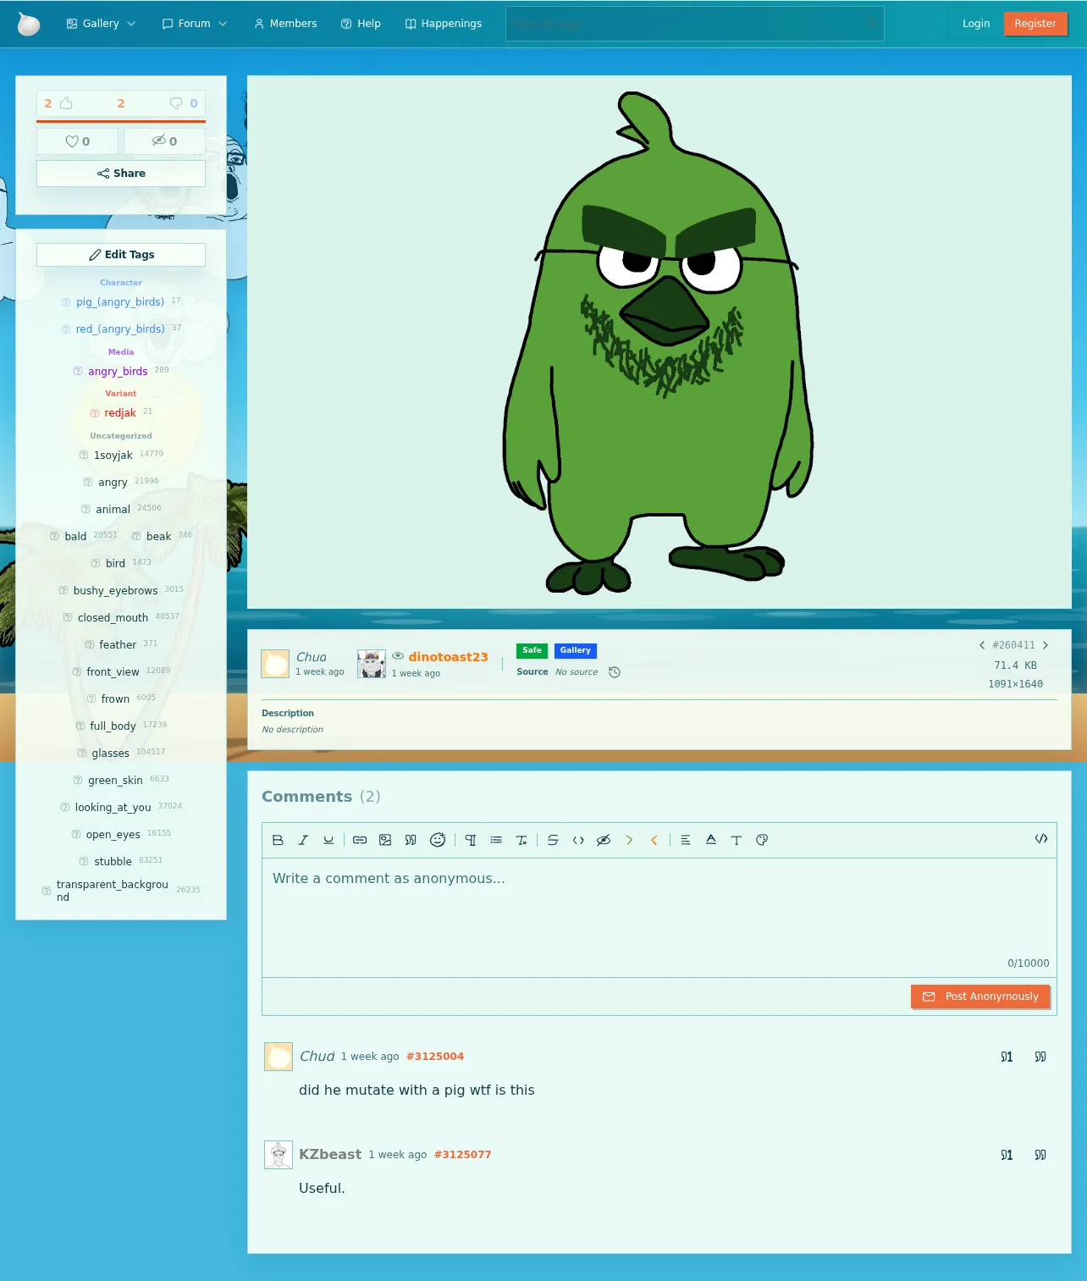Click the font size T icon
Screen dimensions: 1087x1281
point(737,840)
